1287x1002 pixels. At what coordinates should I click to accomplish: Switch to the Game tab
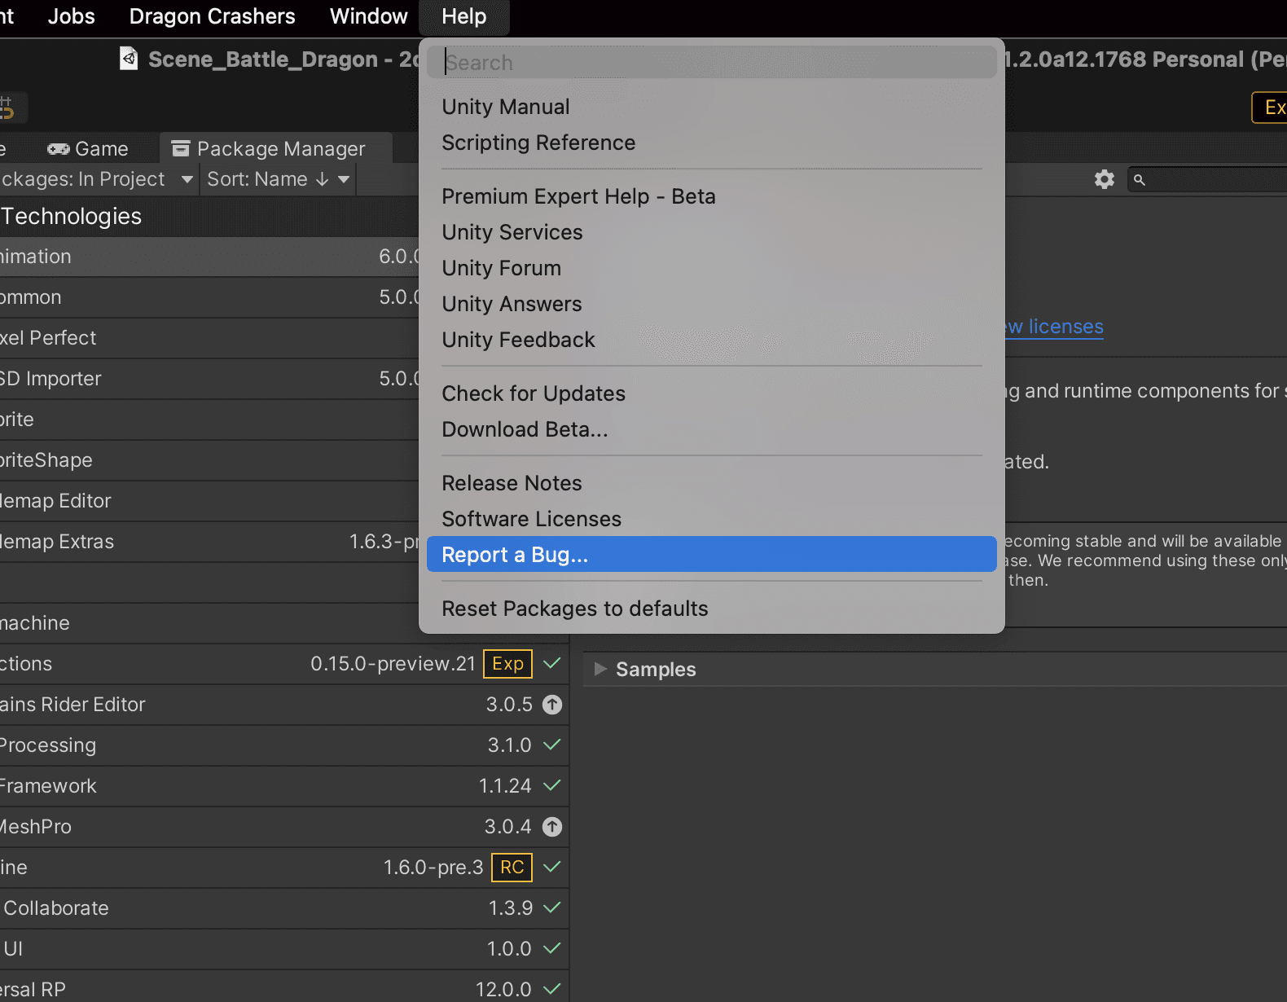87,149
